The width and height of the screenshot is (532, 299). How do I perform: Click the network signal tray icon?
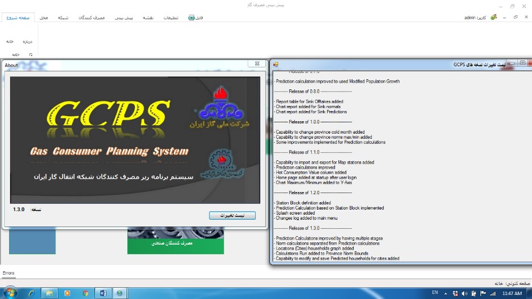pos(492,293)
